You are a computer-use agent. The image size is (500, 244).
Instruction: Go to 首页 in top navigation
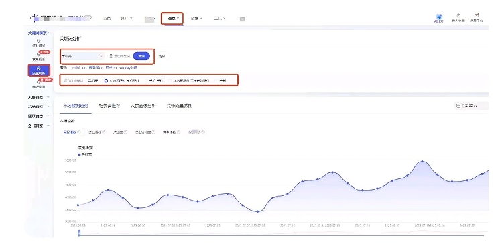point(107,19)
